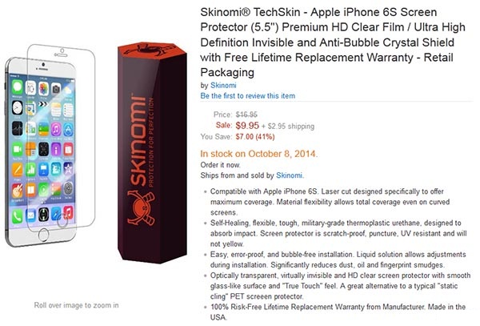This screenshot has width=480, height=326.
Task: Click the green Phone app icon in dock
Action: click(17, 216)
